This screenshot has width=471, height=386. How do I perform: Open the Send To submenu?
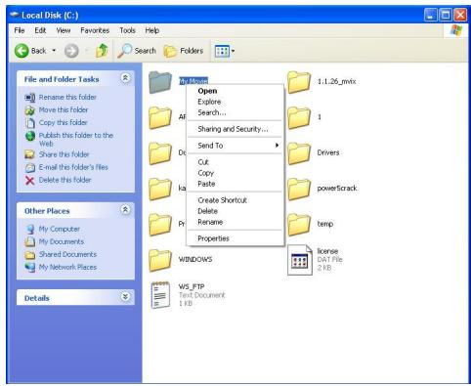[235, 146]
